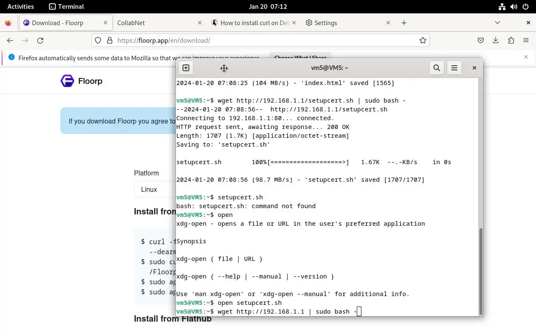The height and width of the screenshot is (335, 536).
Task: Click the power icon in top bar
Action: click(526, 6)
